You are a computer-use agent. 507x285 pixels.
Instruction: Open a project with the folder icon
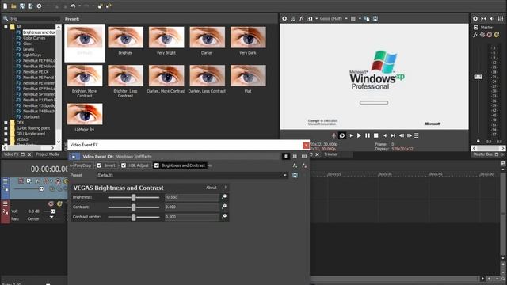13,6
